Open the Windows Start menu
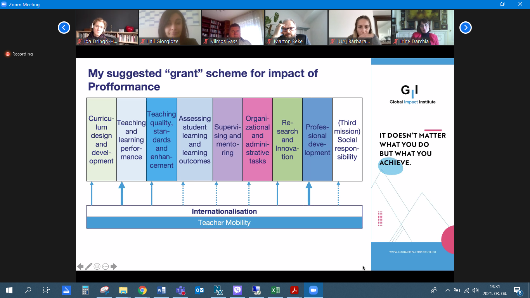Image resolution: width=530 pixels, height=298 pixels. (9, 290)
